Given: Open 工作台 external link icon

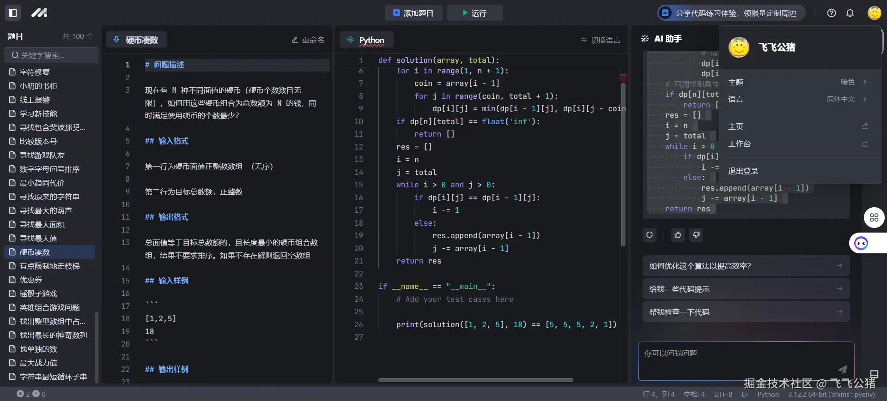Looking at the screenshot, I should (865, 144).
